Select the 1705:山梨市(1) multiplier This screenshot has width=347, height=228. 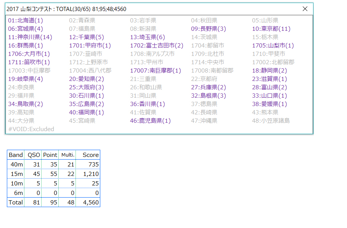(273, 46)
